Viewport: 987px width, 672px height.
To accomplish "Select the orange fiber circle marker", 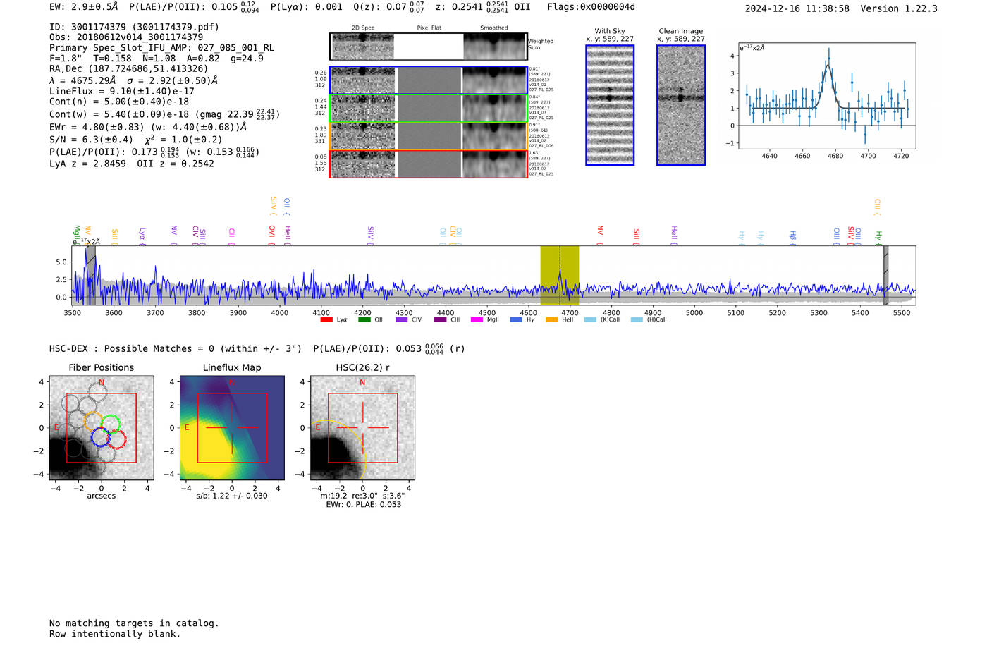I will (x=94, y=421).
